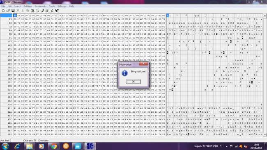Open Google Chrome from the taskbar

(54, 146)
